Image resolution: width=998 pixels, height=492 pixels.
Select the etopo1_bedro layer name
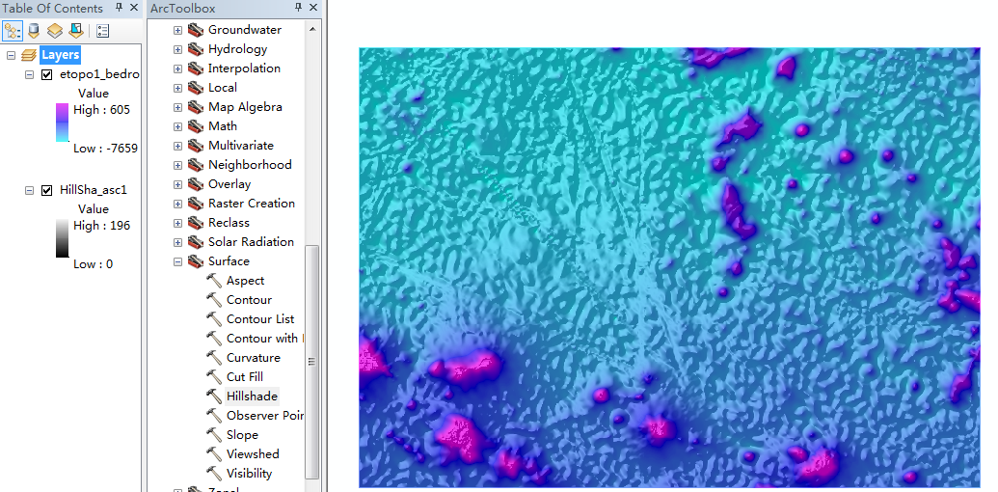point(98,74)
